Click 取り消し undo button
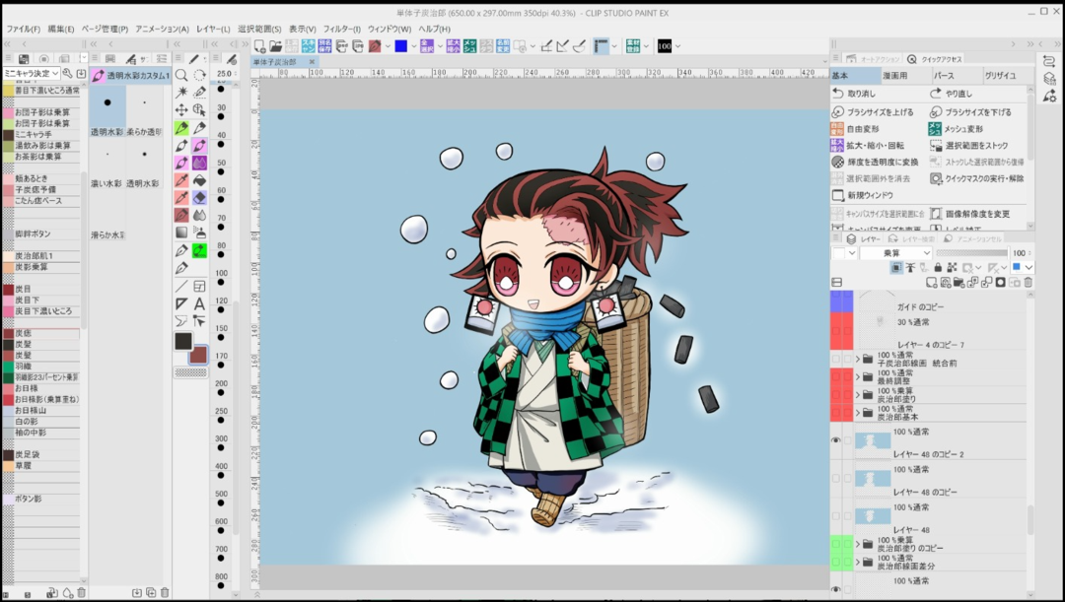This screenshot has height=602, width=1065. click(x=854, y=94)
